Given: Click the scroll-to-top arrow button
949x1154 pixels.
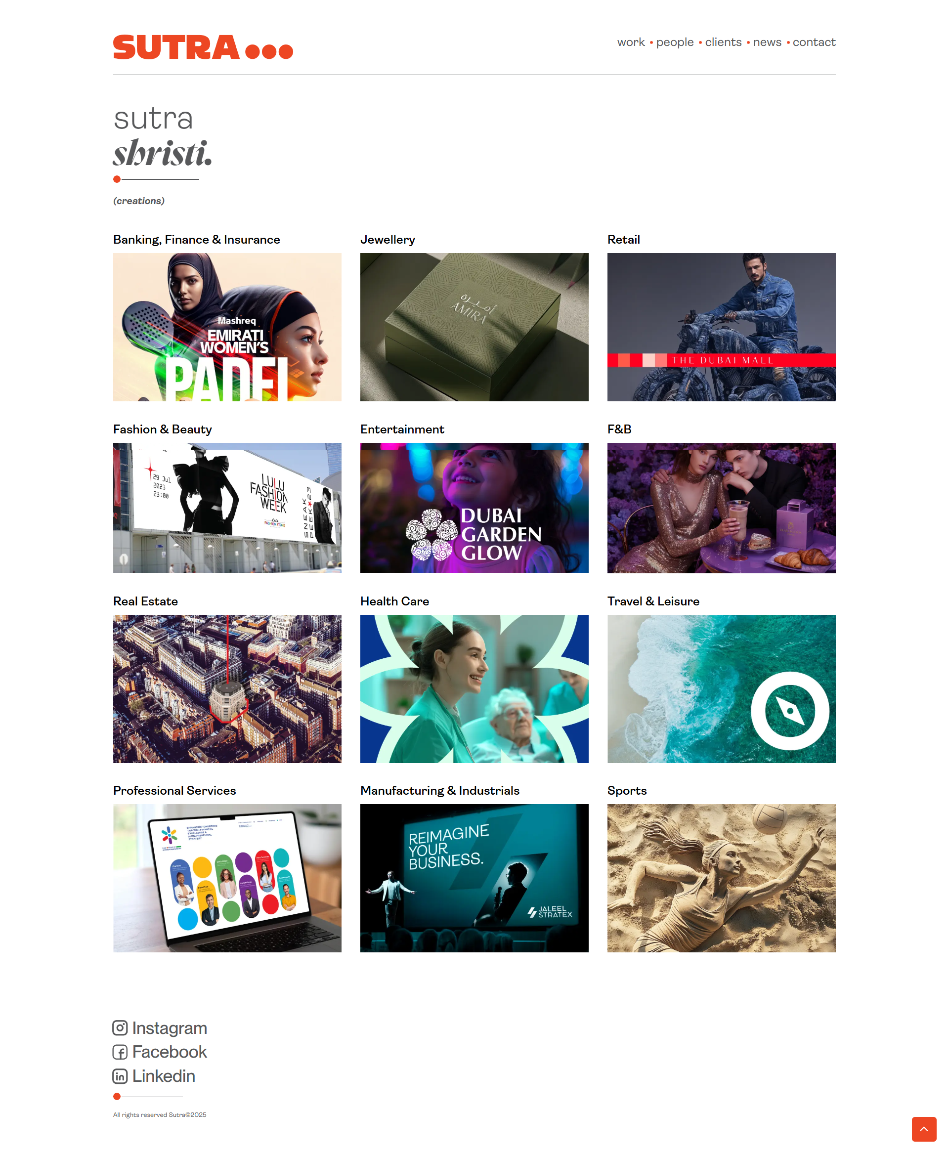Looking at the screenshot, I should (x=924, y=1129).
